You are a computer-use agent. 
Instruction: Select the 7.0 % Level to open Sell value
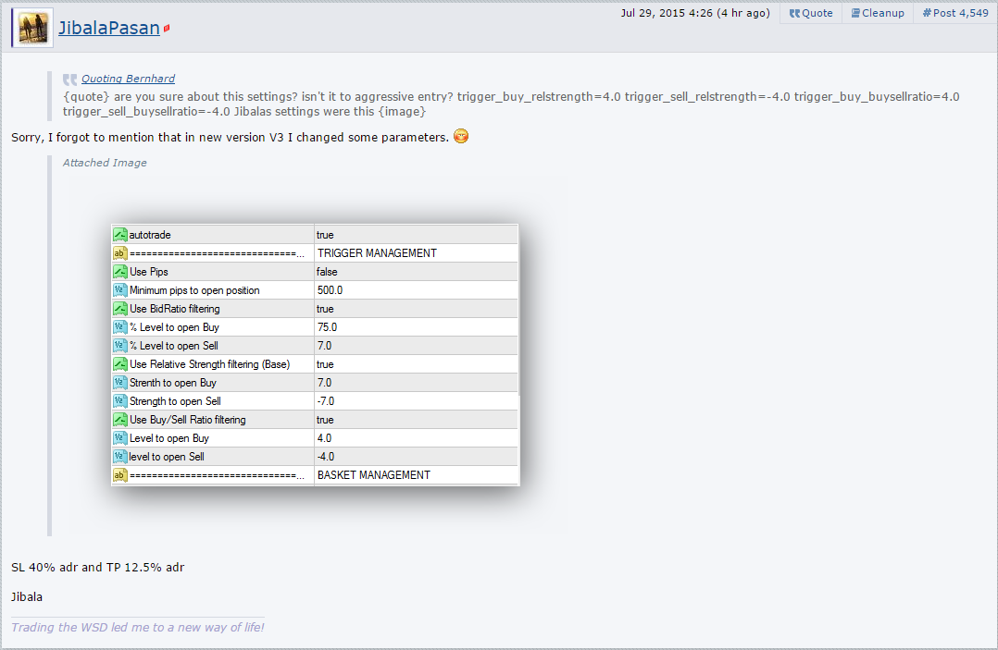click(x=417, y=345)
